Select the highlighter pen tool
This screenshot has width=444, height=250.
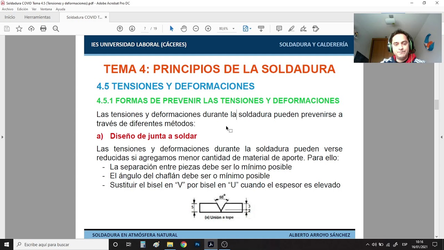point(291,29)
